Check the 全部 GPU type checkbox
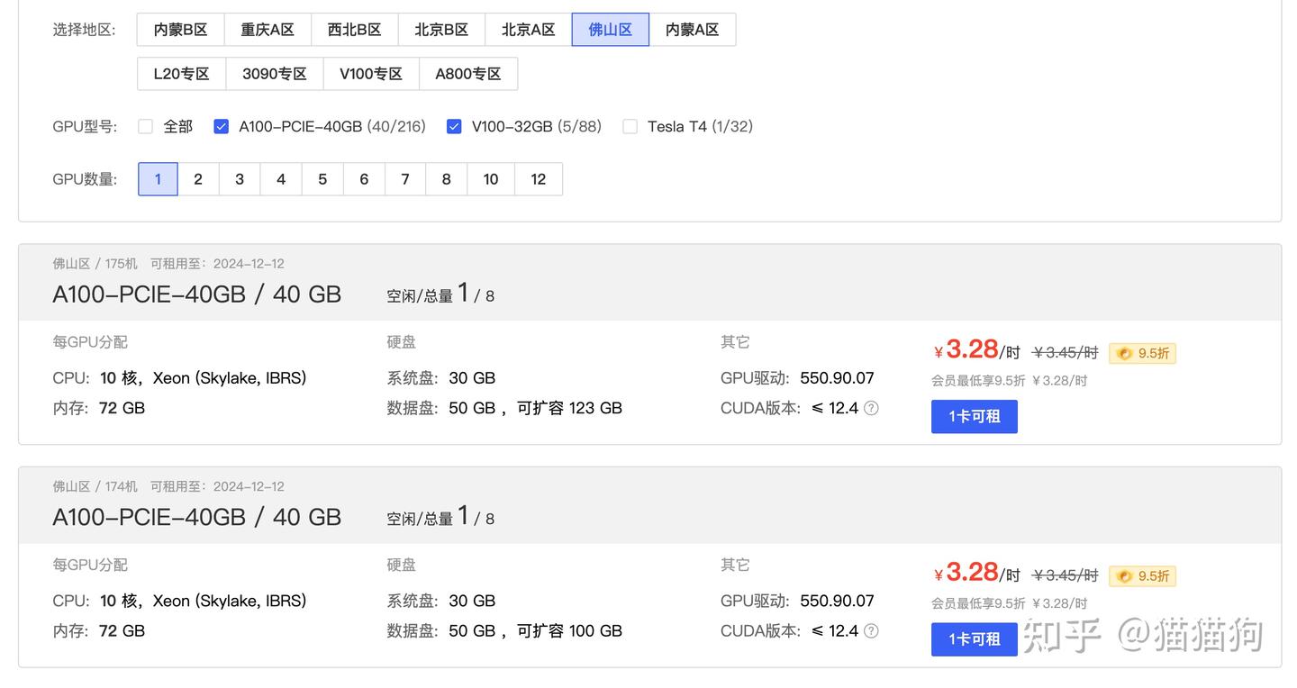Screen dimensions: 1297x688 (145, 126)
